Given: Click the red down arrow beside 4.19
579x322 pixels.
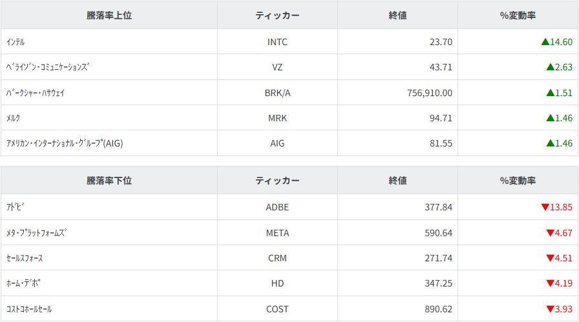Looking at the screenshot, I should tap(550, 283).
